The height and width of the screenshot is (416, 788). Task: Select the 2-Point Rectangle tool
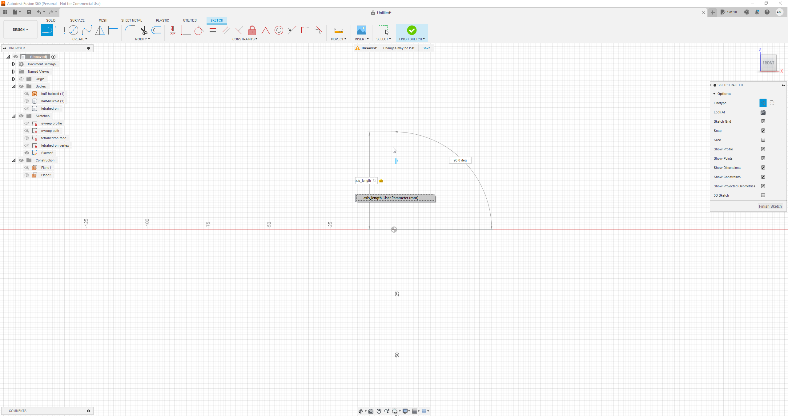click(x=60, y=30)
